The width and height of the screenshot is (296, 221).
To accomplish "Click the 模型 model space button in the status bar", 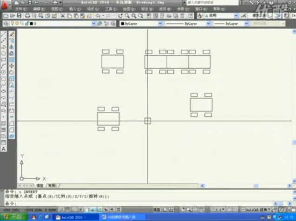I will [x=156, y=210].
